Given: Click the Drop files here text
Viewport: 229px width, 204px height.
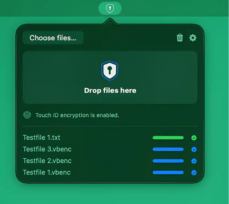Looking at the screenshot, I should (110, 90).
